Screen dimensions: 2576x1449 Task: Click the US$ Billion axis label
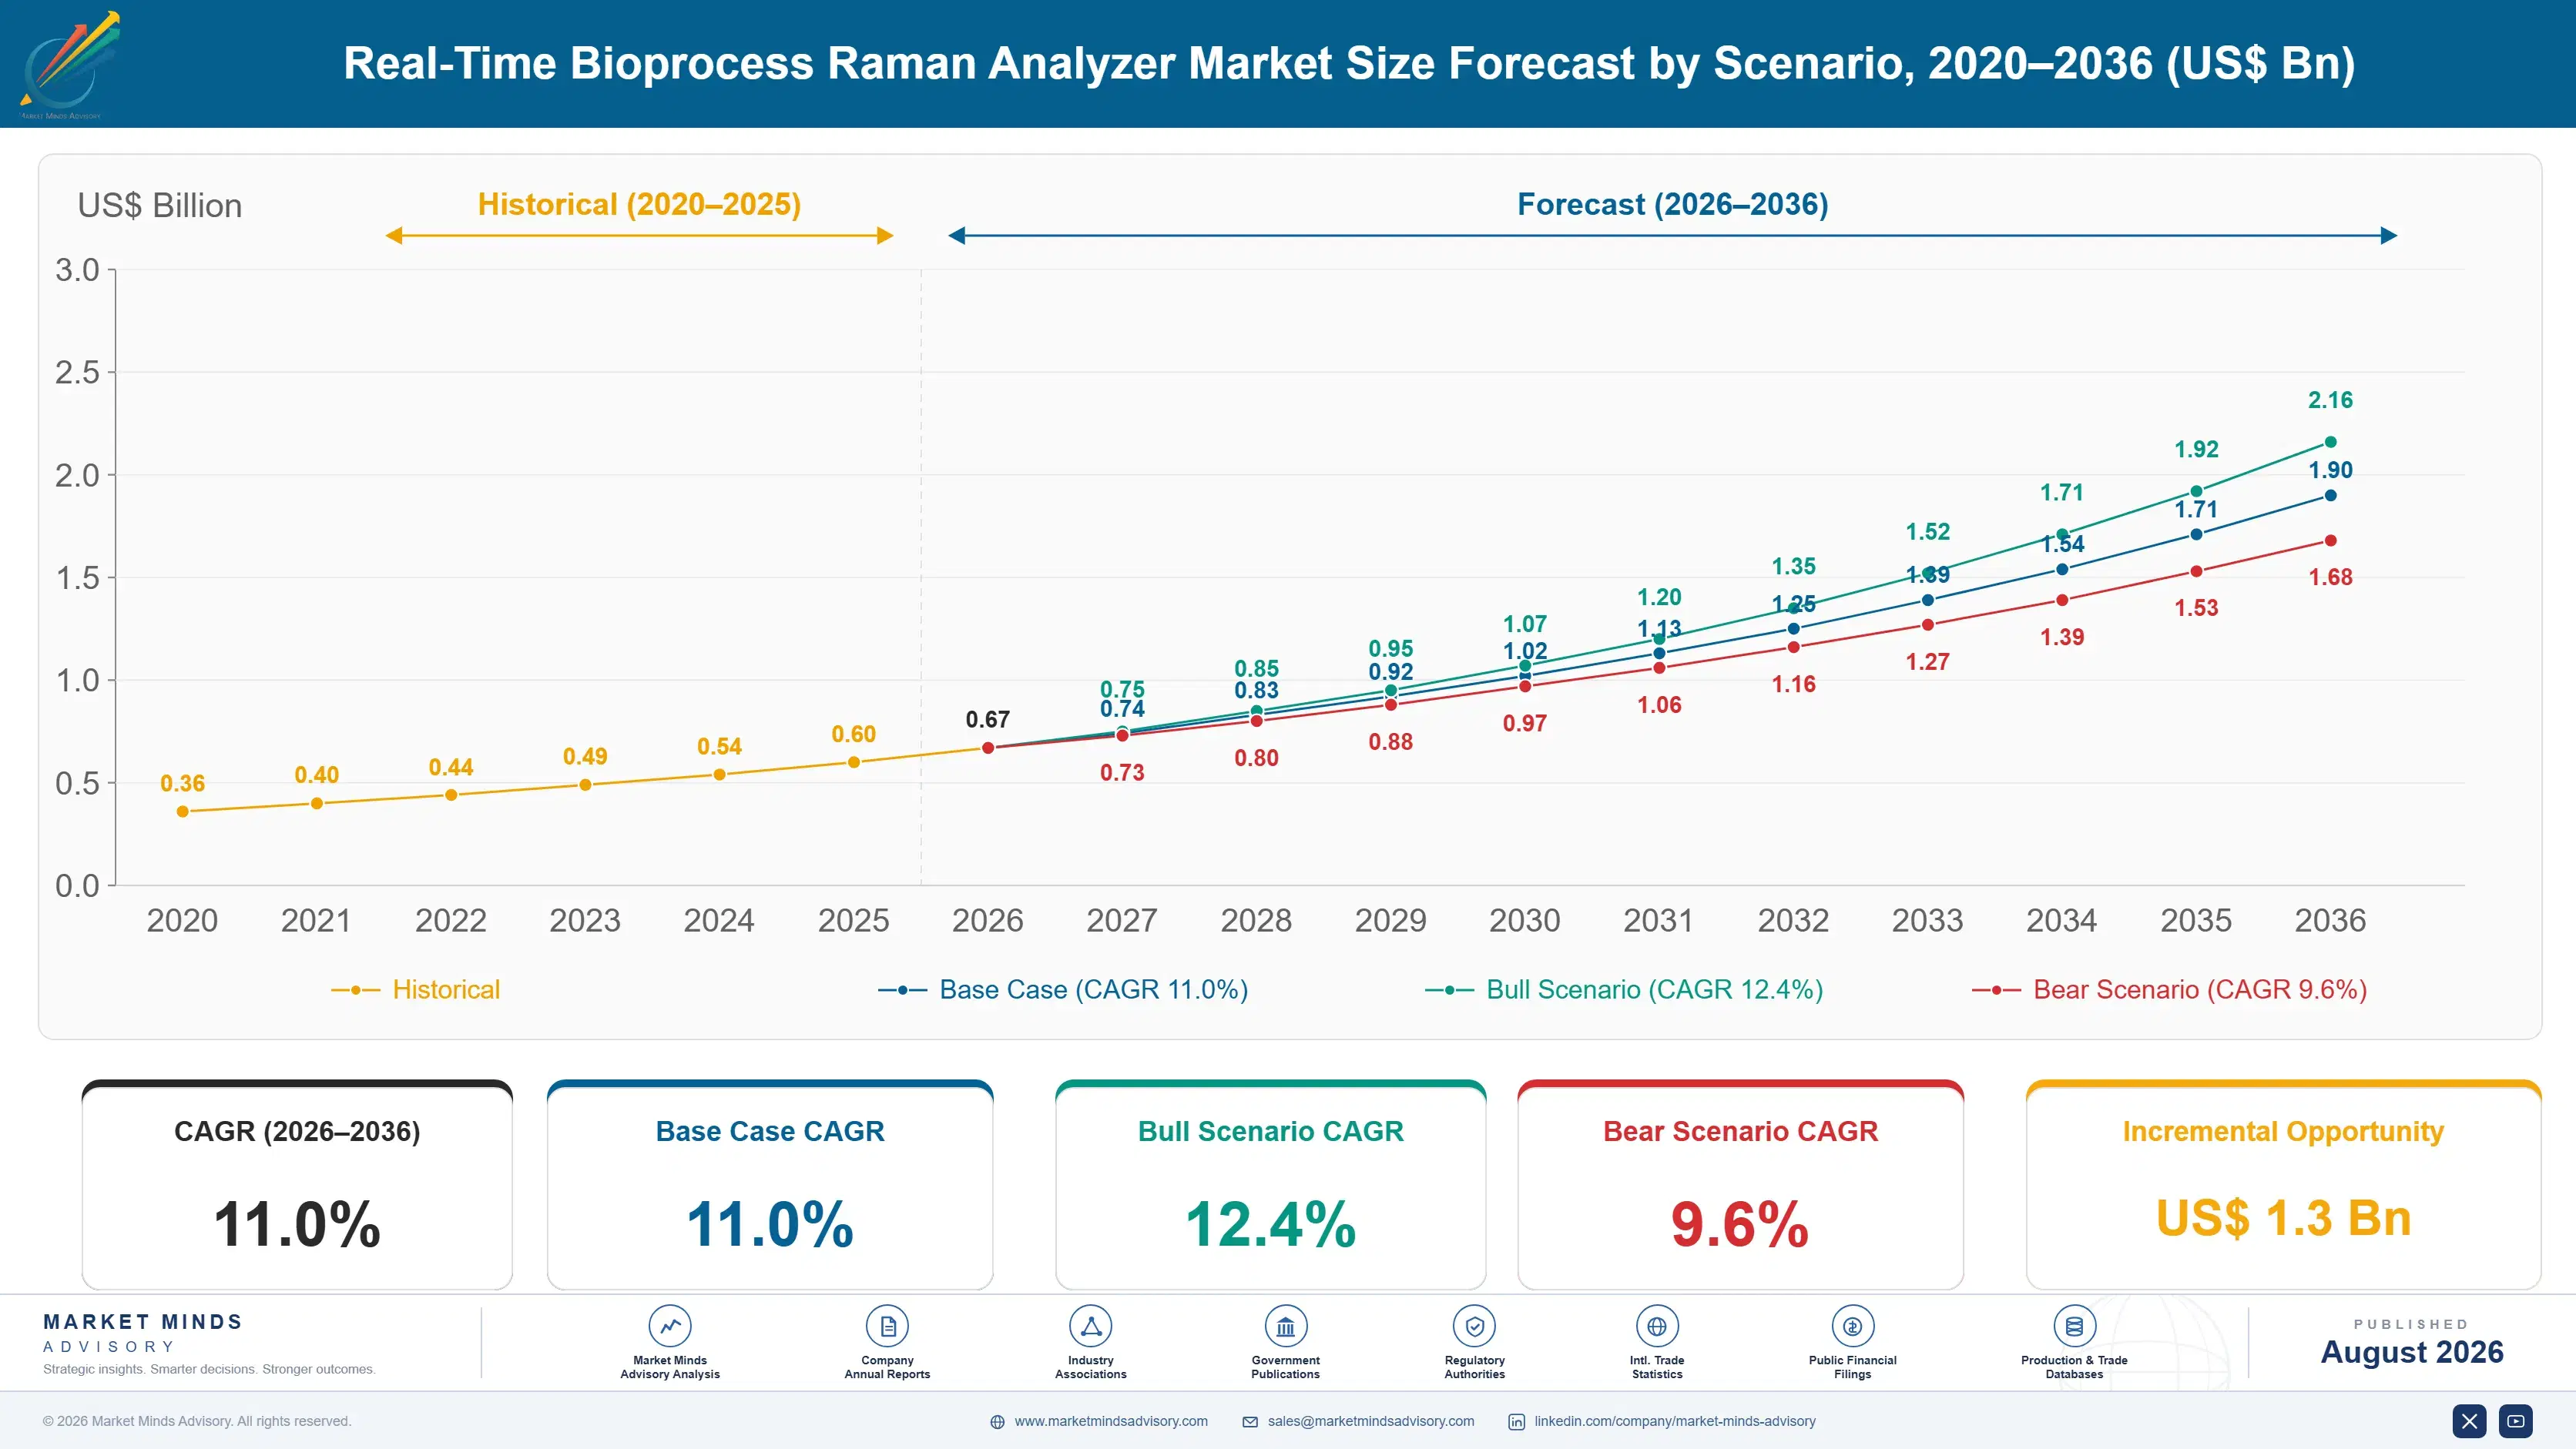click(160, 206)
